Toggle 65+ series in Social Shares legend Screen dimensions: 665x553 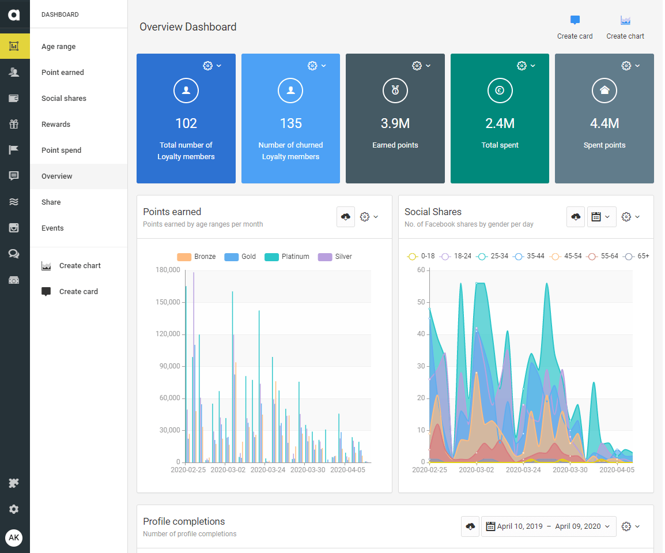click(637, 257)
